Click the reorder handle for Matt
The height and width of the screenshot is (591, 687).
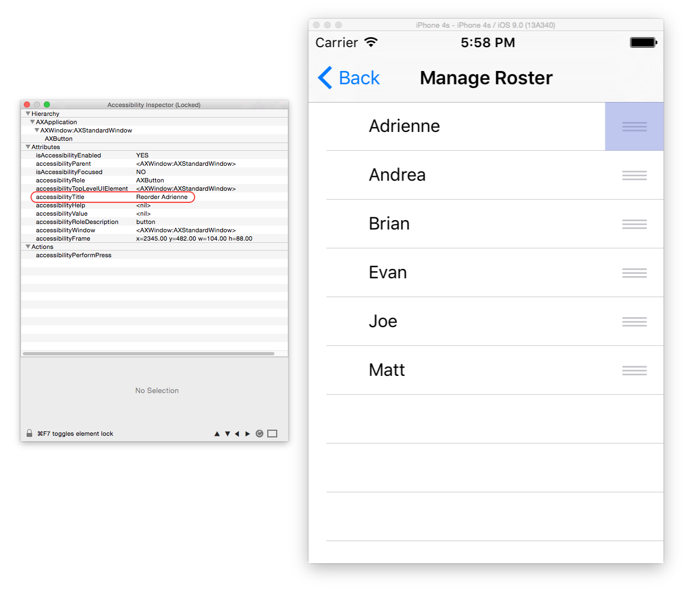[x=634, y=370]
